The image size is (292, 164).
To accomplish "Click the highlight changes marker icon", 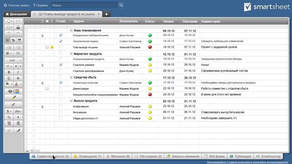I will [13, 97].
